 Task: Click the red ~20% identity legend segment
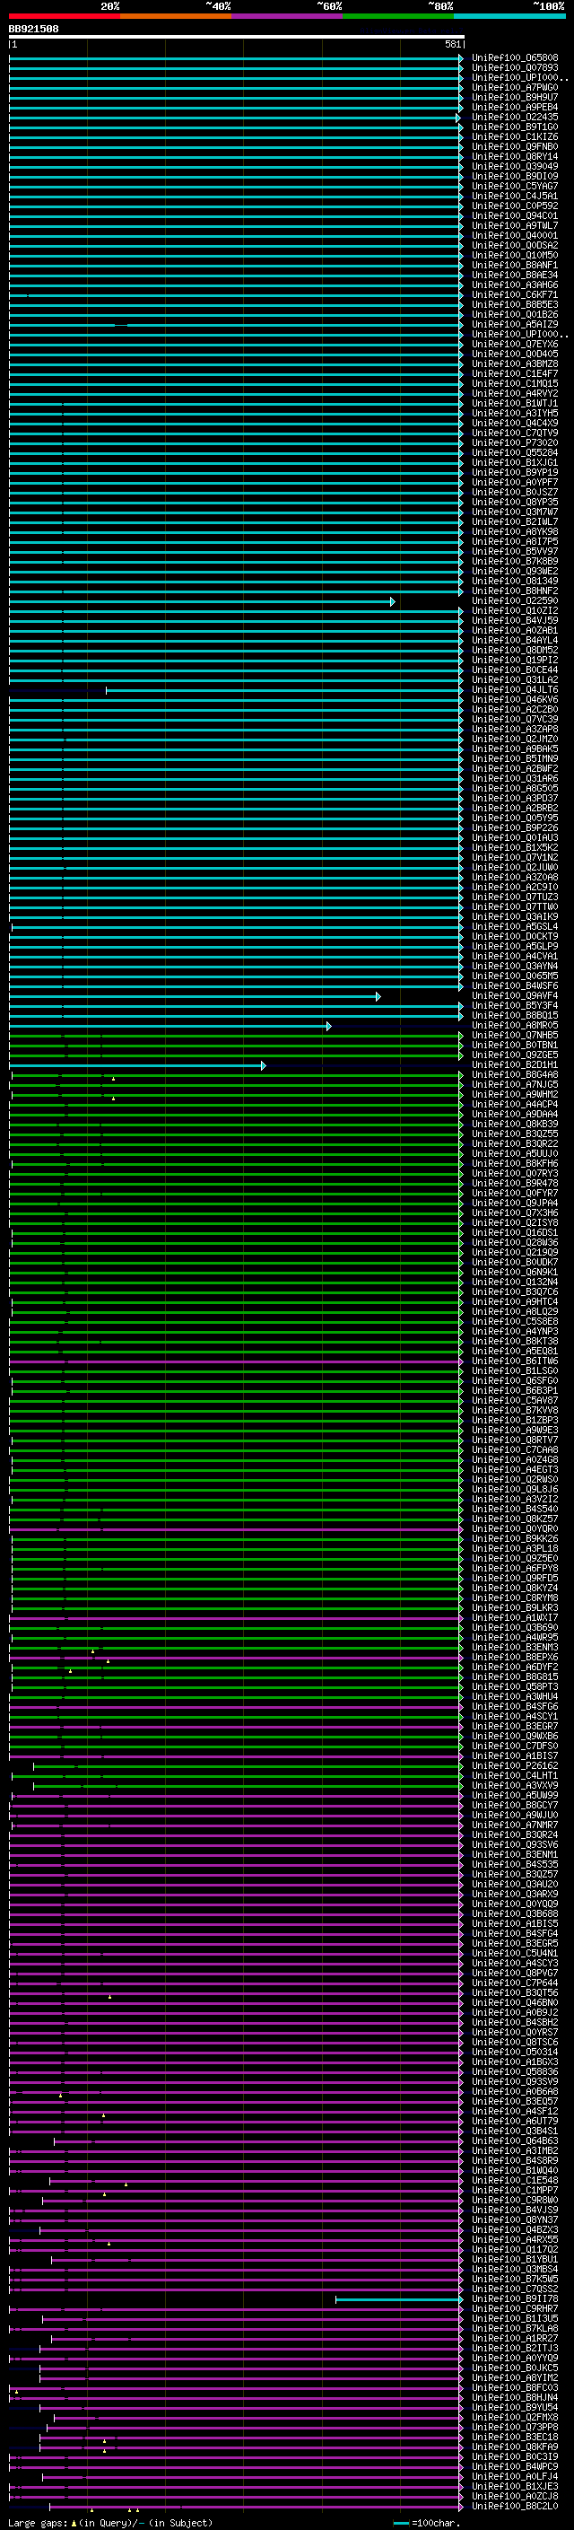(65, 17)
